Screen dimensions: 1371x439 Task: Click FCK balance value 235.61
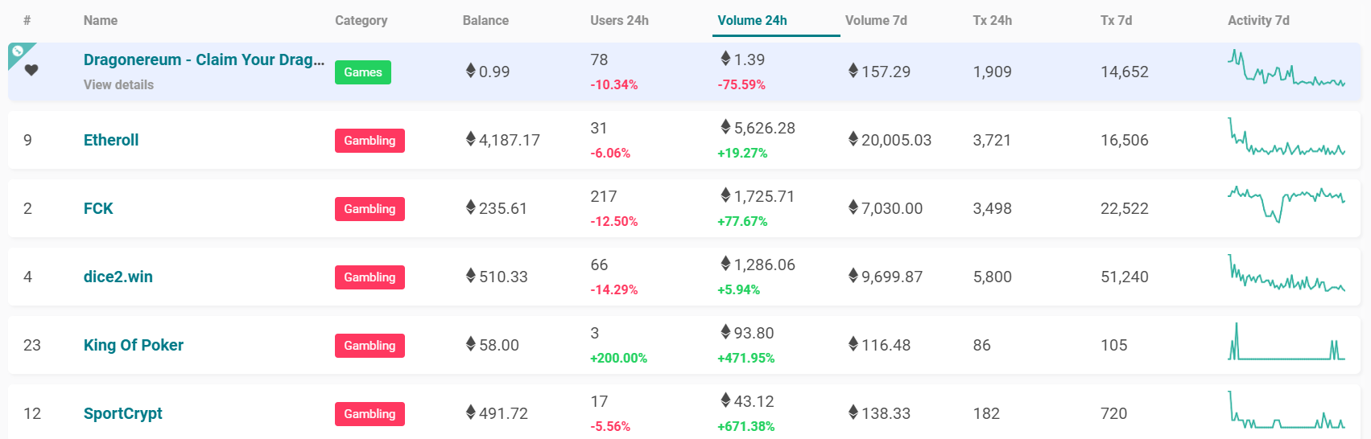pos(497,208)
